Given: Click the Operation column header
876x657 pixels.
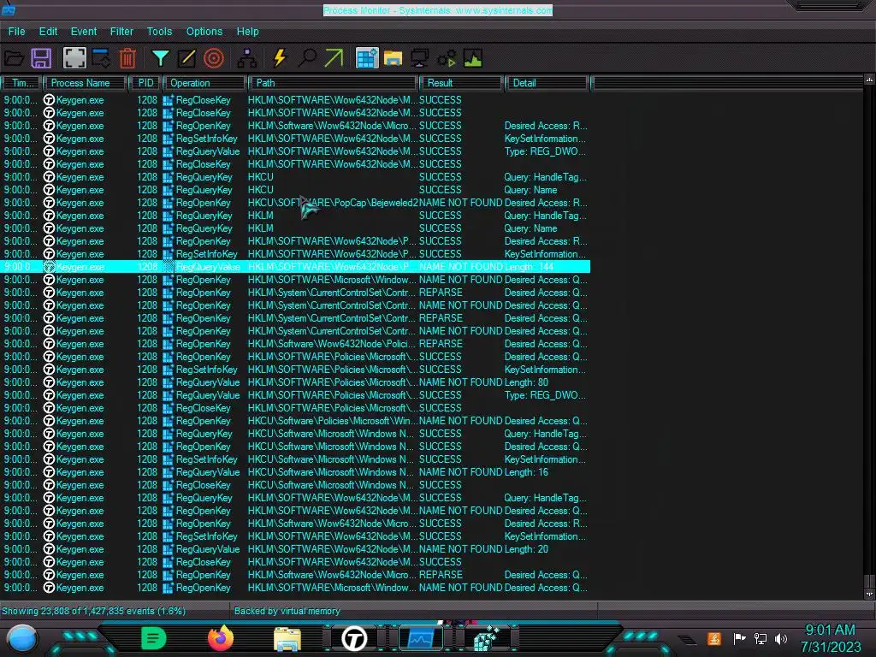Looking at the screenshot, I should (x=204, y=83).
